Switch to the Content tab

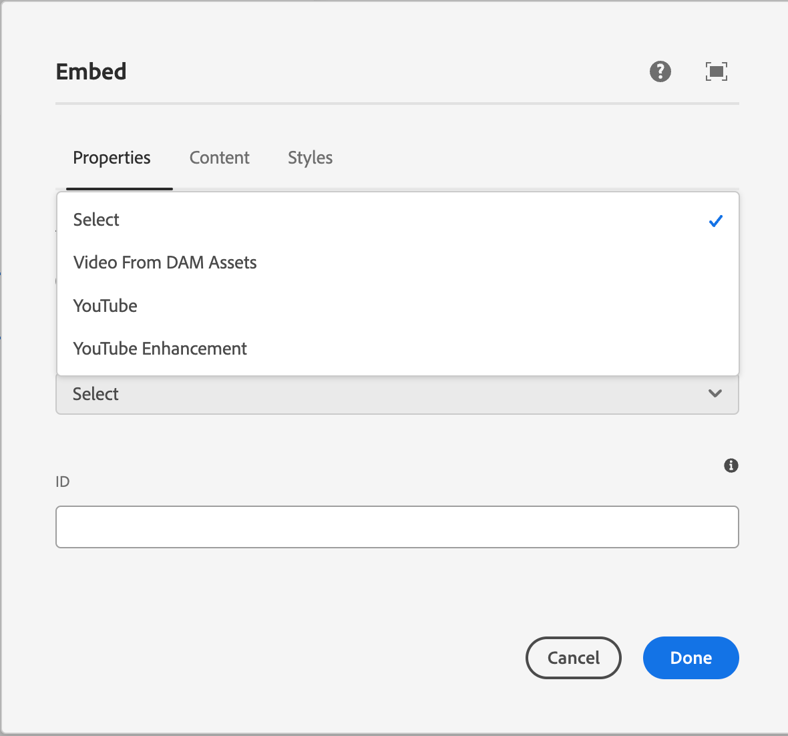(x=220, y=158)
